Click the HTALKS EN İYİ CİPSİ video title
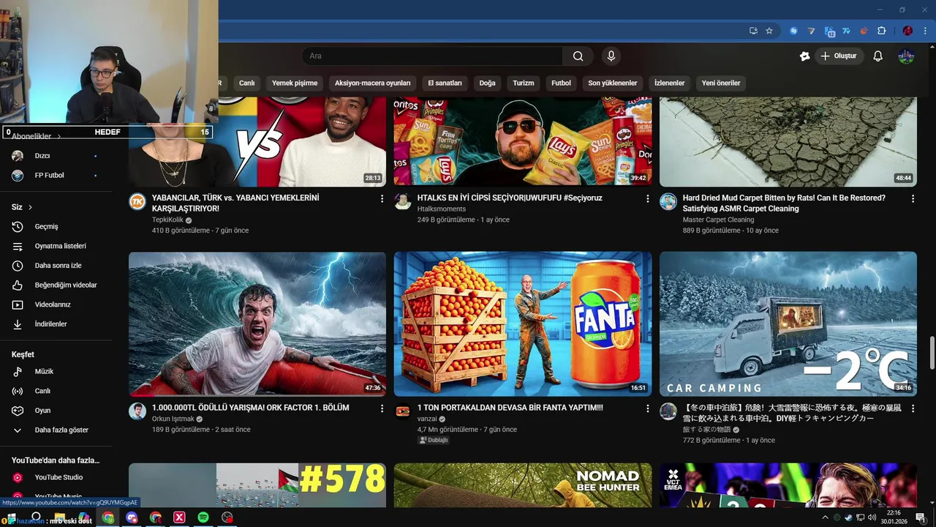Image resolution: width=936 pixels, height=527 pixels. [x=510, y=198]
